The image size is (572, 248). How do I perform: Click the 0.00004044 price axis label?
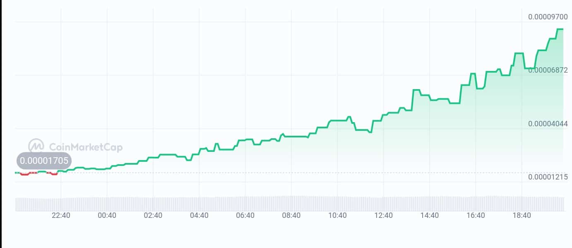(x=548, y=124)
